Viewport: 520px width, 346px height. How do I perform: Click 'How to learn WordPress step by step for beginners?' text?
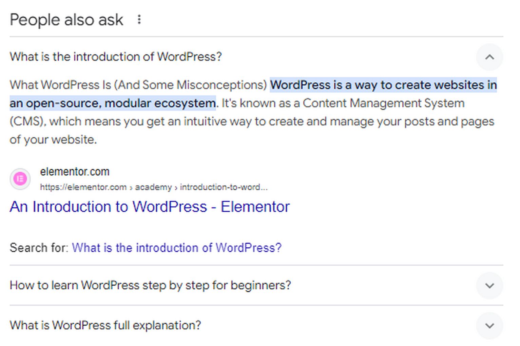point(150,285)
